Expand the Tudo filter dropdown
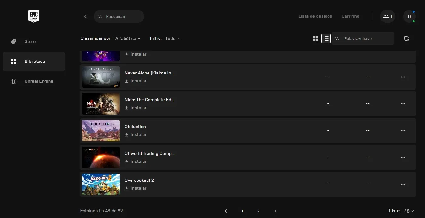This screenshot has height=218, width=425. coord(172,38)
